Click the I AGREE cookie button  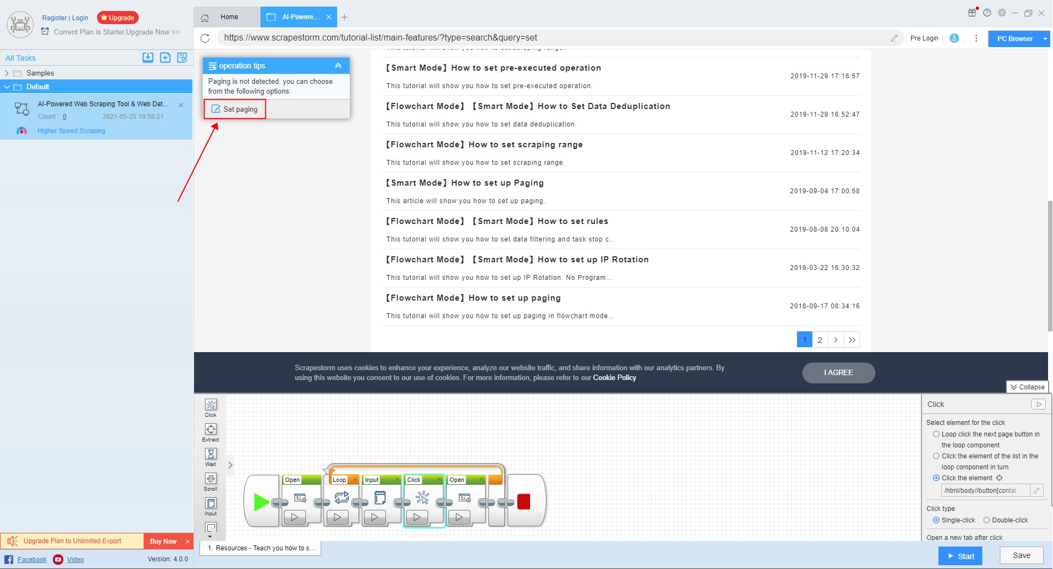pos(839,372)
